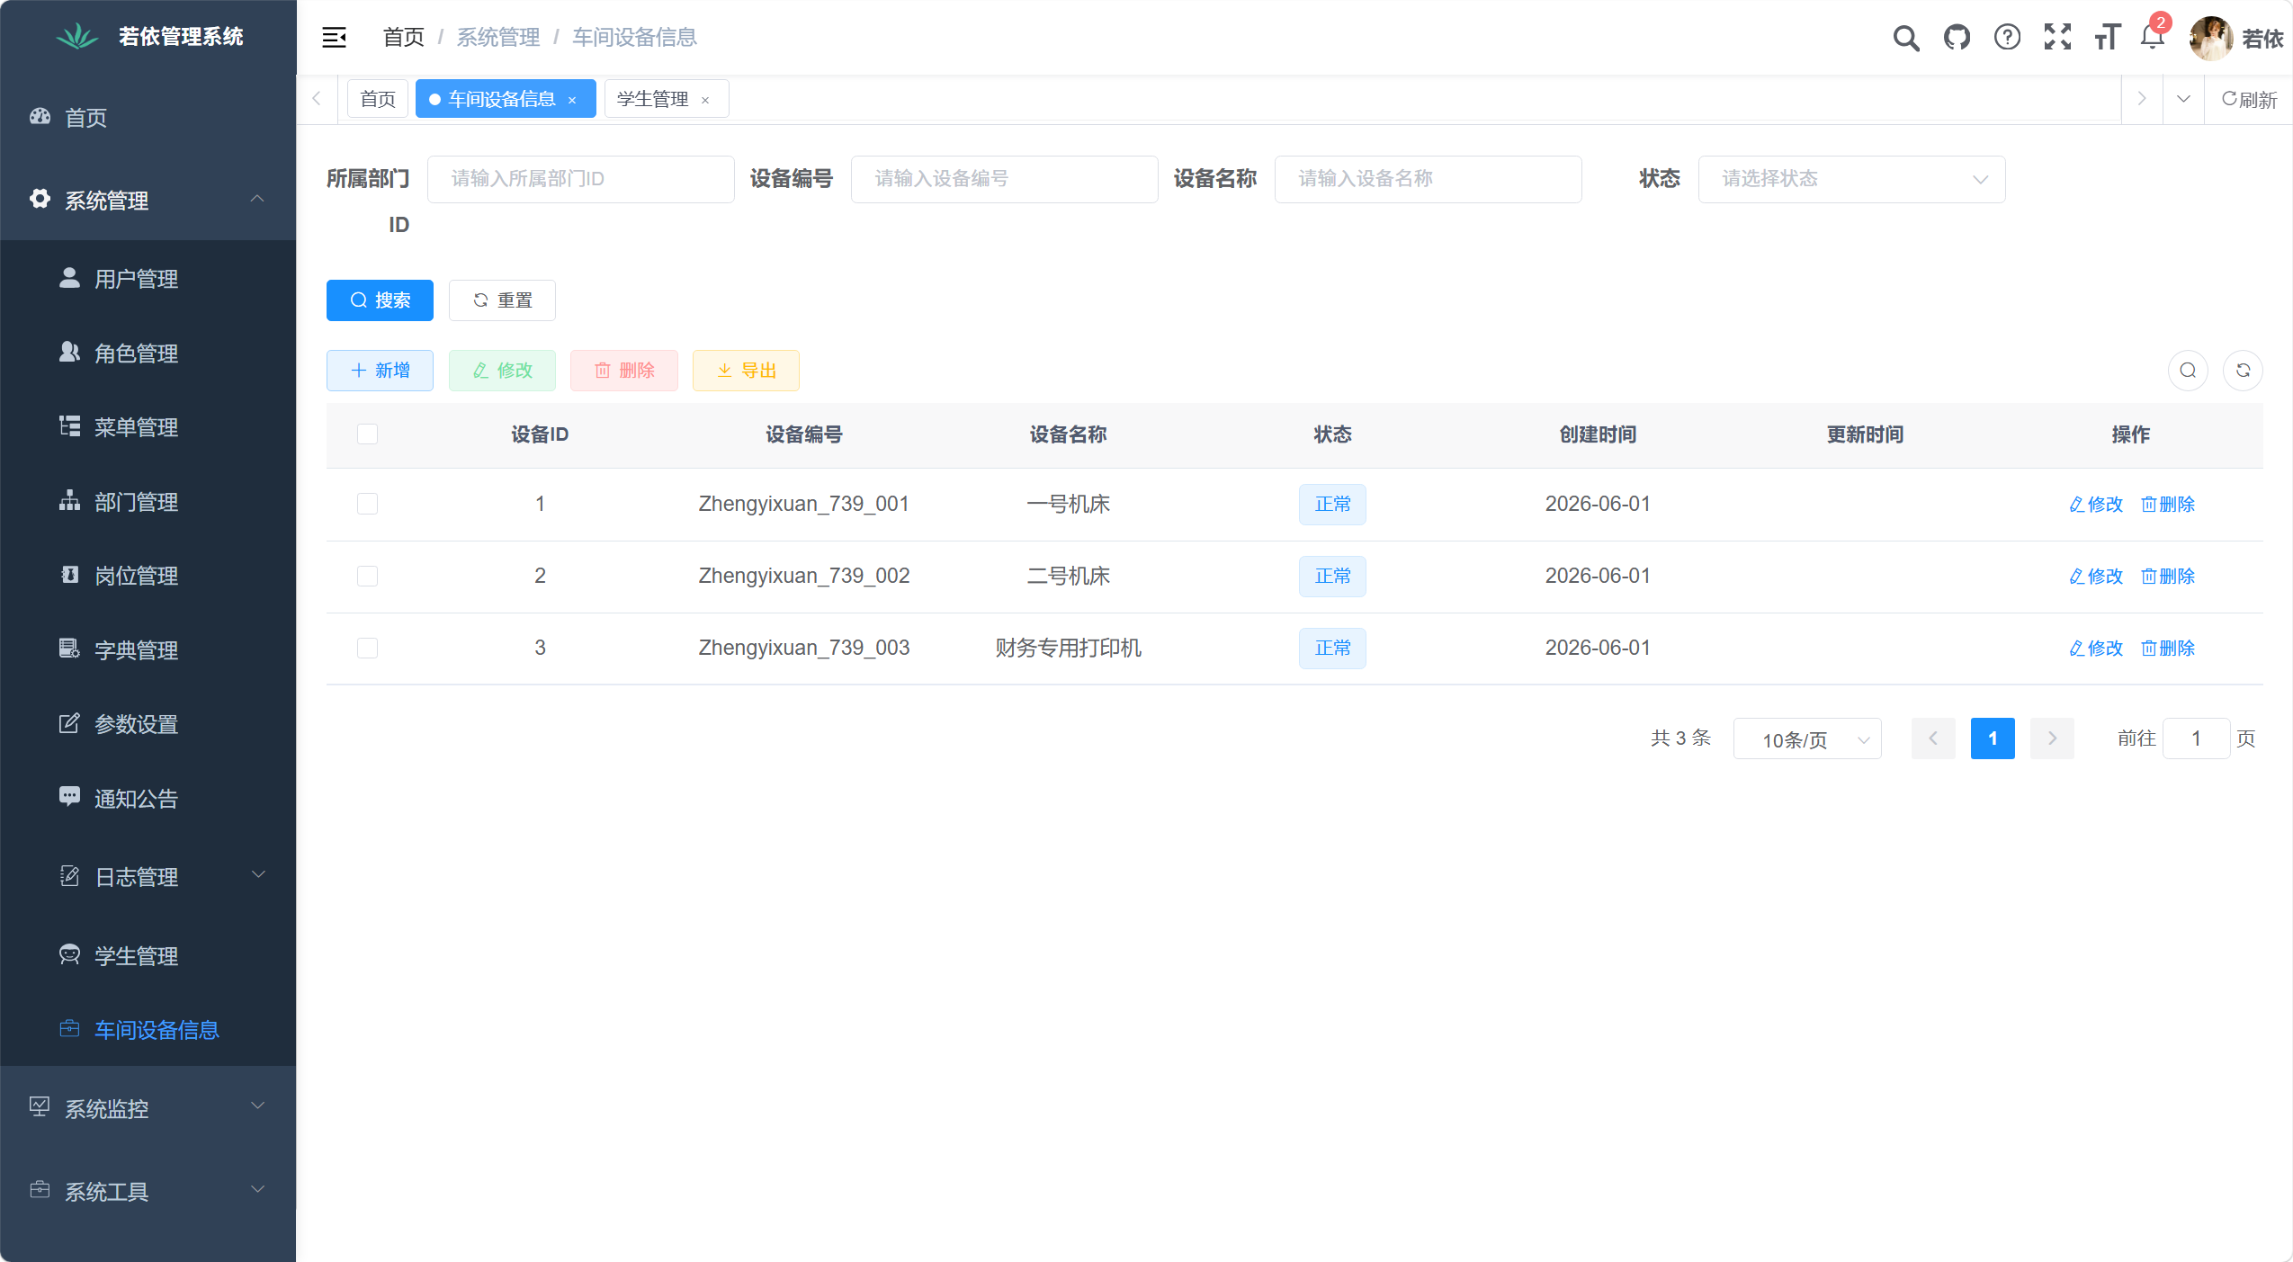The image size is (2293, 1262).
Task: Click the 刷新 tab refresh button
Action: [2249, 100]
